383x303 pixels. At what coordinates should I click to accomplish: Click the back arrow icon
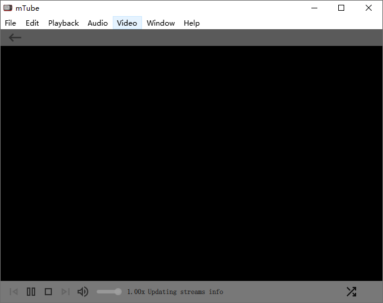(x=15, y=38)
